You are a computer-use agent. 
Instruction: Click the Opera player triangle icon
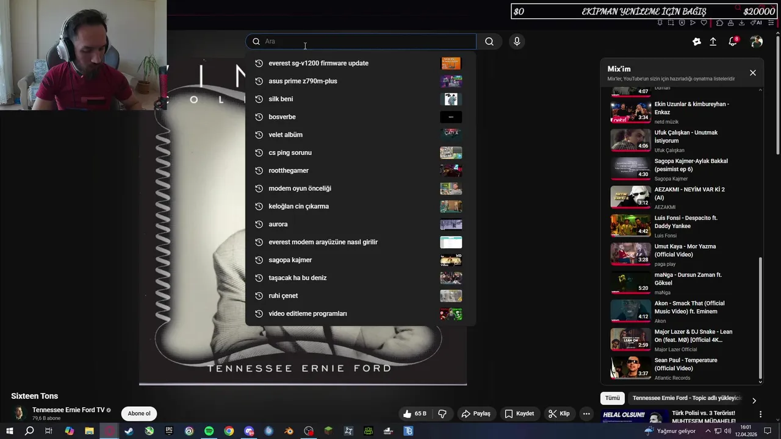click(x=693, y=23)
